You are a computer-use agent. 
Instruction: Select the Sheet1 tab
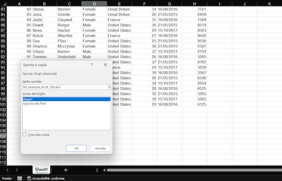tap(41, 169)
